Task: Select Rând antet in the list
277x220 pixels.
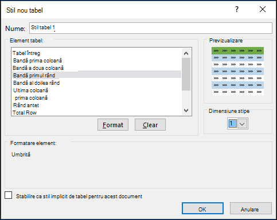Action: pyautogui.click(x=26, y=105)
